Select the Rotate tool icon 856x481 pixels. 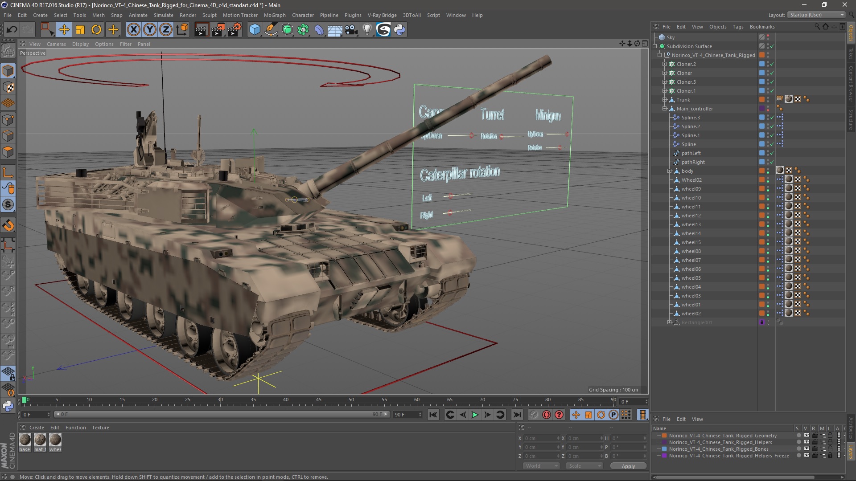point(96,30)
